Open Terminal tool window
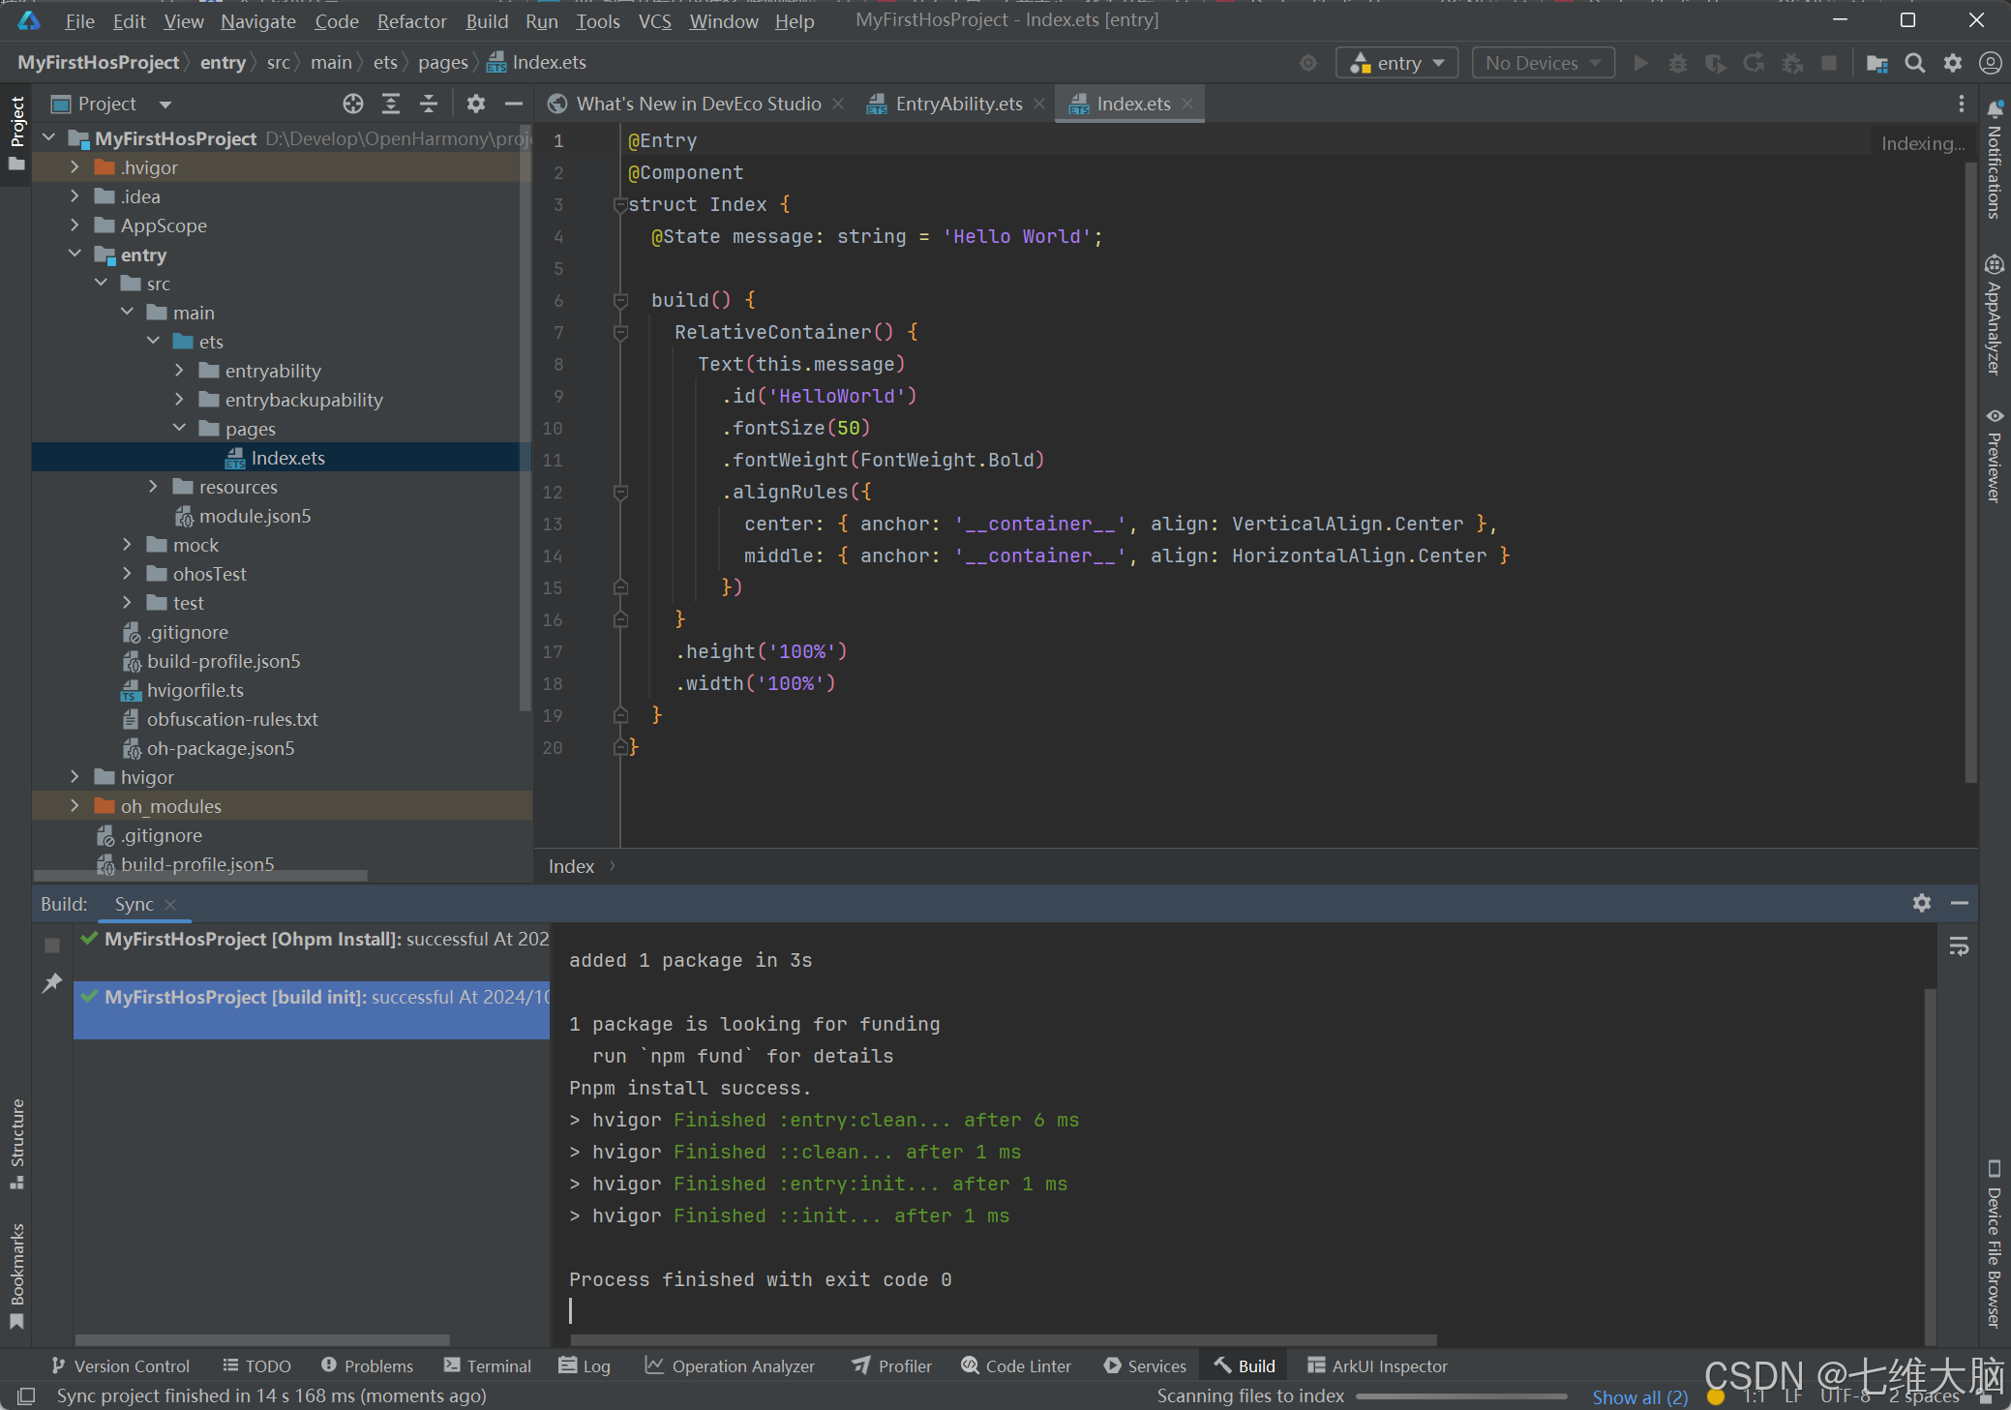2011x1410 pixels. (488, 1365)
